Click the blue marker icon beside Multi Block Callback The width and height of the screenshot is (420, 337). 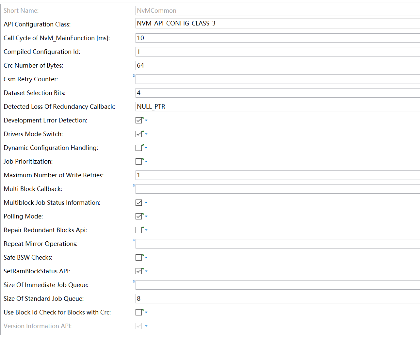pyautogui.click(x=134, y=185)
